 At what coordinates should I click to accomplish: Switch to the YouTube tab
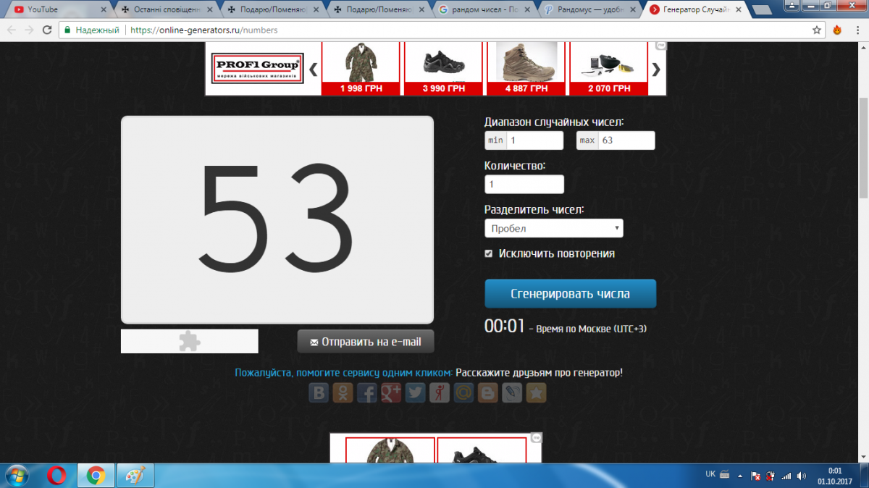point(54,9)
